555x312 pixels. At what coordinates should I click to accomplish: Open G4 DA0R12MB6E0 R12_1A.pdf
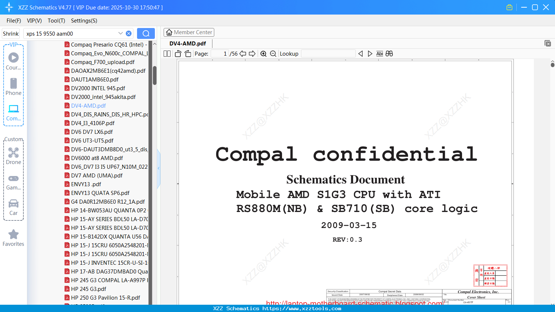[x=105, y=202]
